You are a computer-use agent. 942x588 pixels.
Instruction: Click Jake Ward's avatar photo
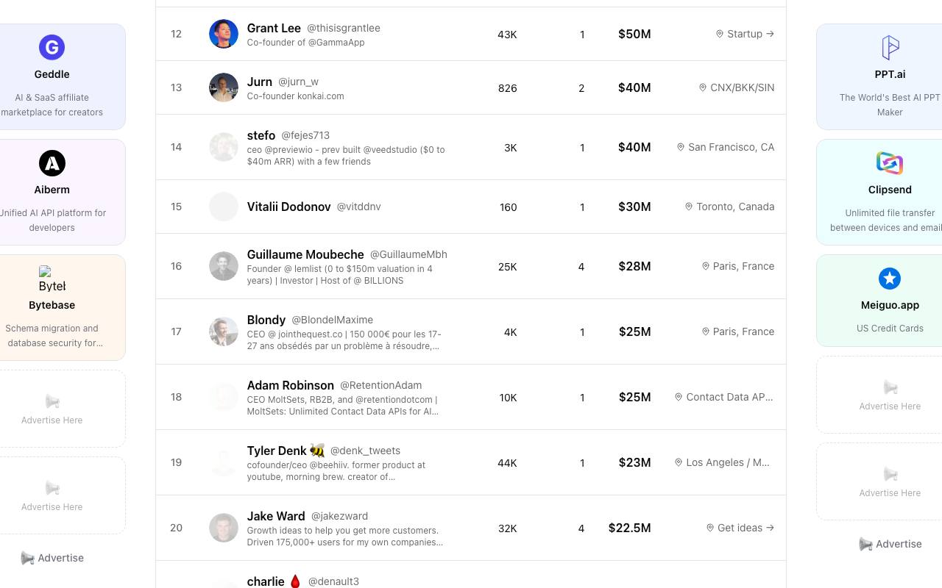[x=224, y=528]
